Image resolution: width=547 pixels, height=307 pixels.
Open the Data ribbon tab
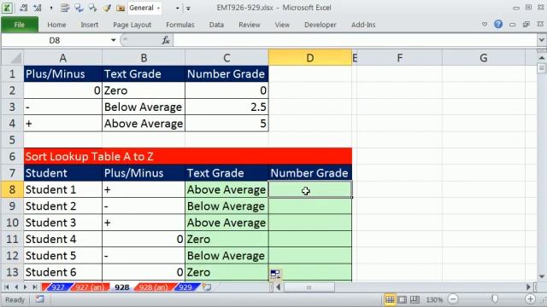tap(216, 25)
